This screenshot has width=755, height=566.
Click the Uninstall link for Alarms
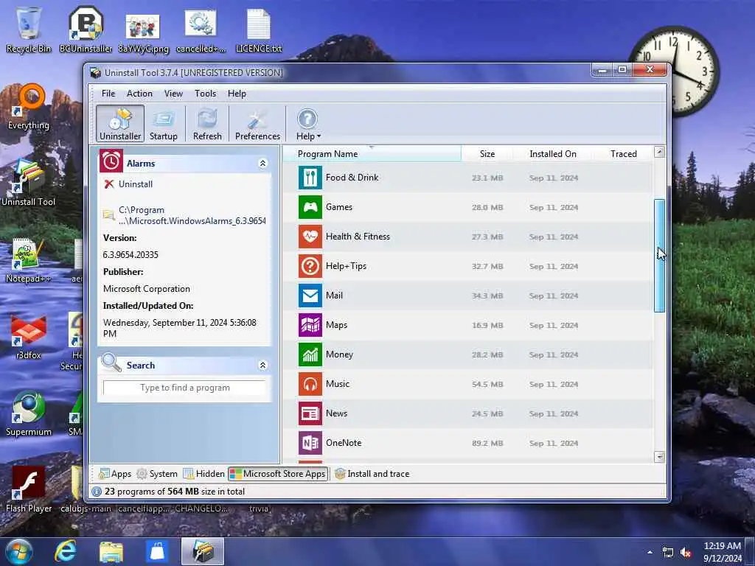136,184
